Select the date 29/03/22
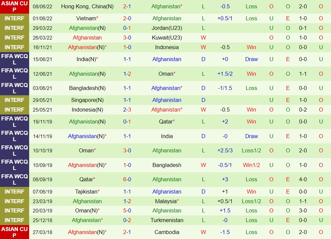The image size is (331, 239). pyautogui.click(x=42, y=28)
